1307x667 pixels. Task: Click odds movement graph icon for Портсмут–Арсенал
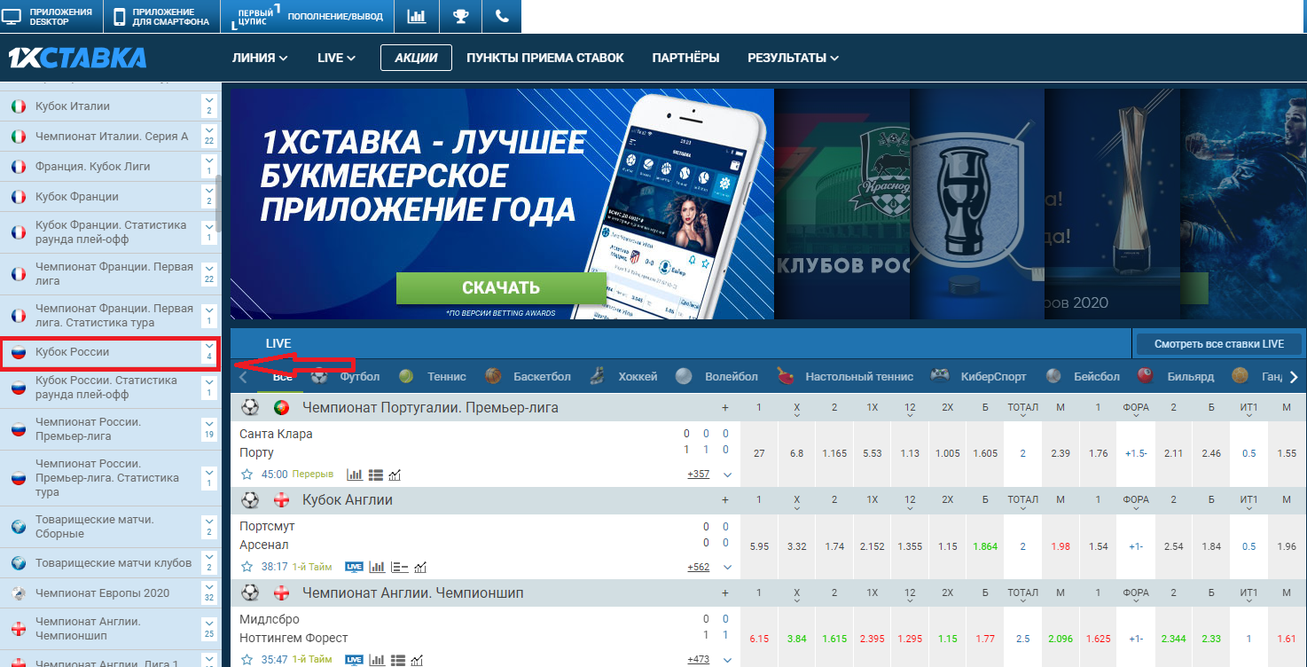pyautogui.click(x=419, y=567)
